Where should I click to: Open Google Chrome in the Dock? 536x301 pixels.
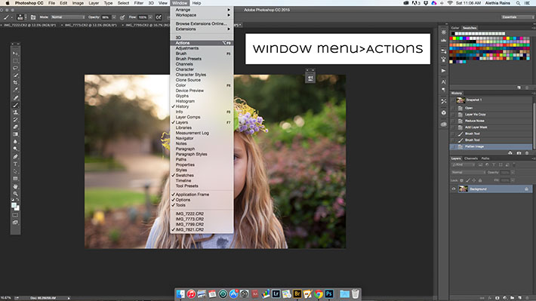tap(319, 293)
